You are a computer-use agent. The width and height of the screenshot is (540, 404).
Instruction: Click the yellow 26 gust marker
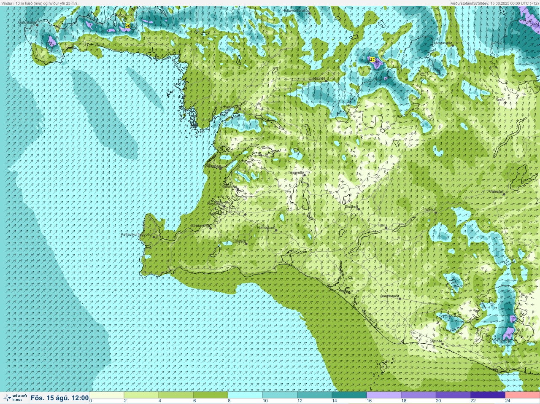coord(128,26)
